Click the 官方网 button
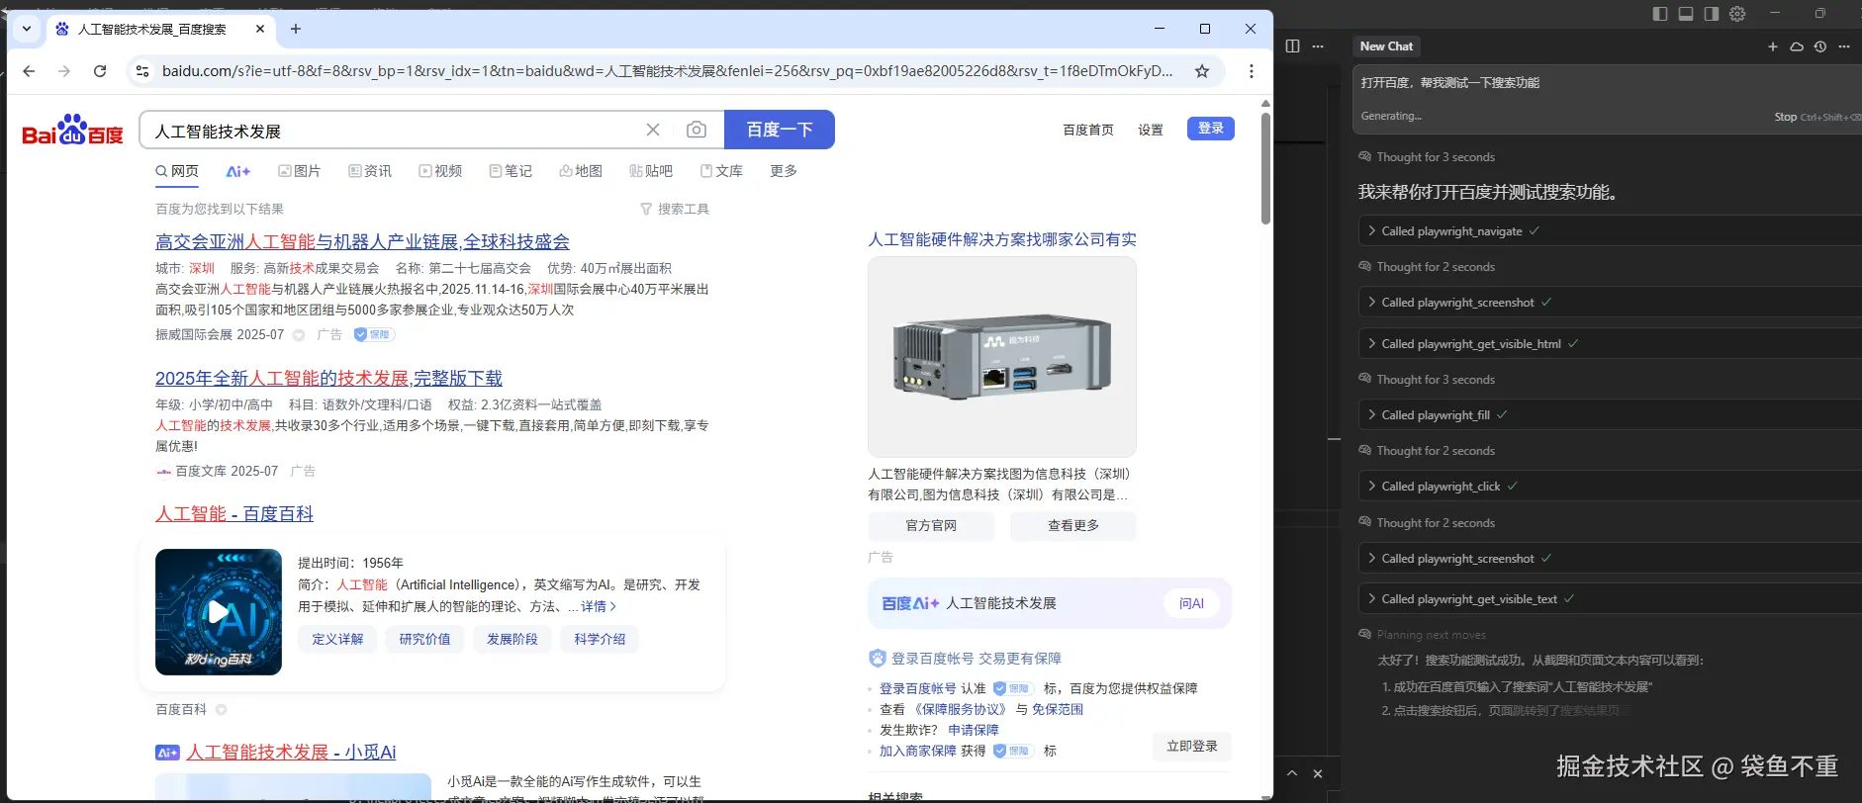The width and height of the screenshot is (1862, 803). click(931, 525)
